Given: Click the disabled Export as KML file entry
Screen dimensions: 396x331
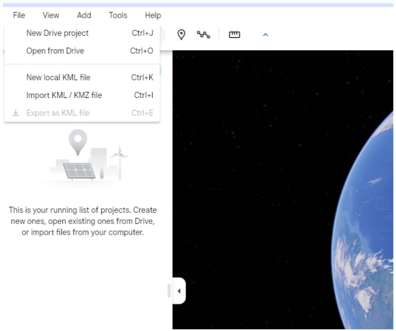Looking at the screenshot, I should 82,113.
